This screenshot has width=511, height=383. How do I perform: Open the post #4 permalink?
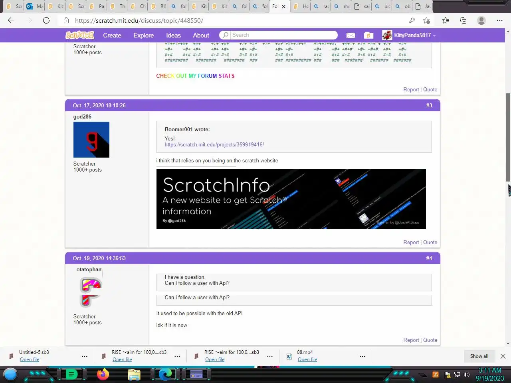429,258
